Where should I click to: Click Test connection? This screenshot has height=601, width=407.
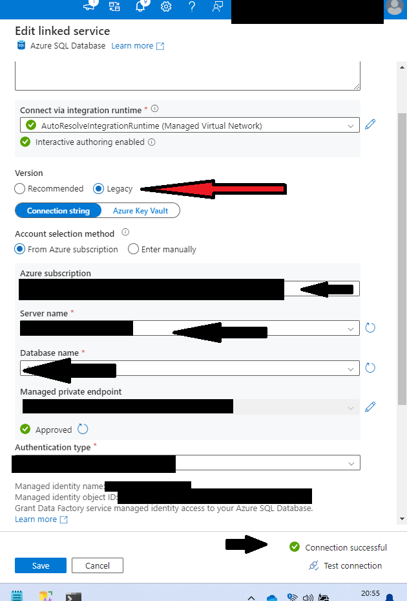pyautogui.click(x=346, y=565)
